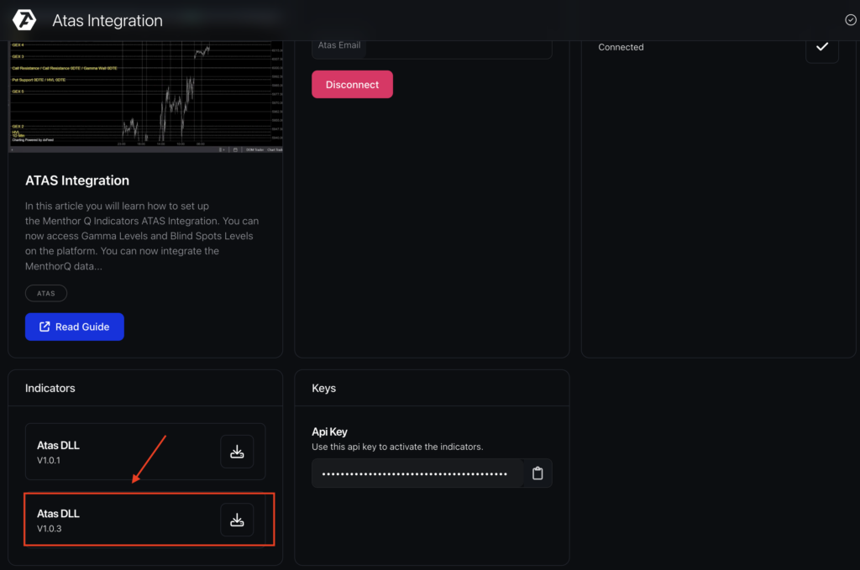
Task: Click text 'Use this api key to activate the indicators.'
Action: (x=397, y=447)
